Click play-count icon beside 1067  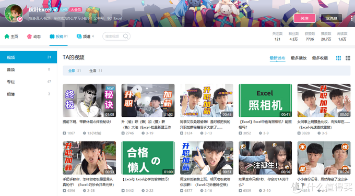(x=64, y=133)
